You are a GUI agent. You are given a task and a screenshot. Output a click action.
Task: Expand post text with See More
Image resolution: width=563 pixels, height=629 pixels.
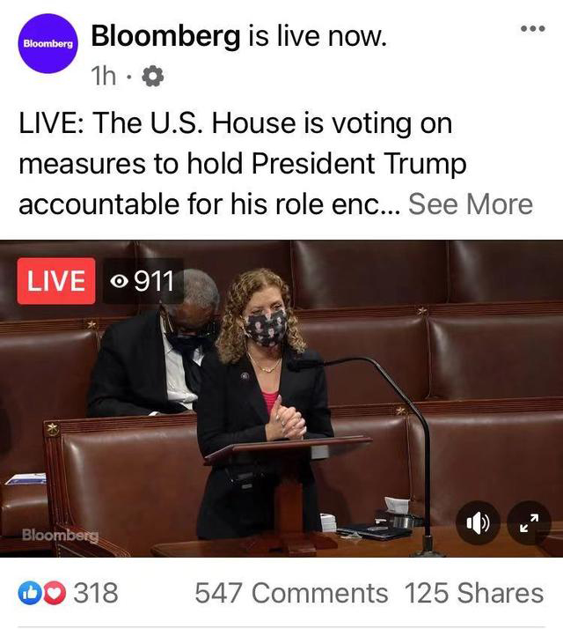(x=471, y=204)
